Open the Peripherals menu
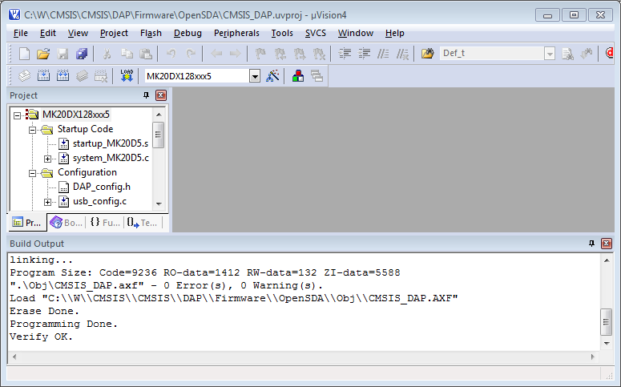The width and height of the screenshot is (621, 387). click(x=236, y=33)
